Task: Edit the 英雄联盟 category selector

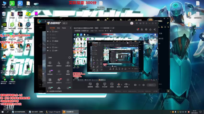Action: click(x=81, y=31)
